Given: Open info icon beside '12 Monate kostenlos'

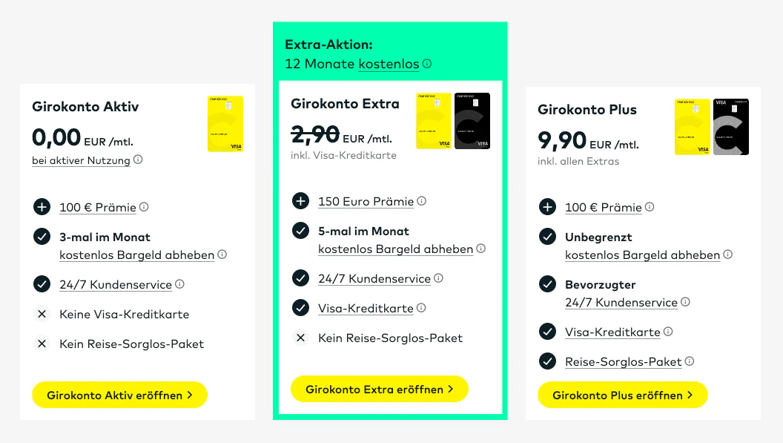Looking at the screenshot, I should point(427,64).
